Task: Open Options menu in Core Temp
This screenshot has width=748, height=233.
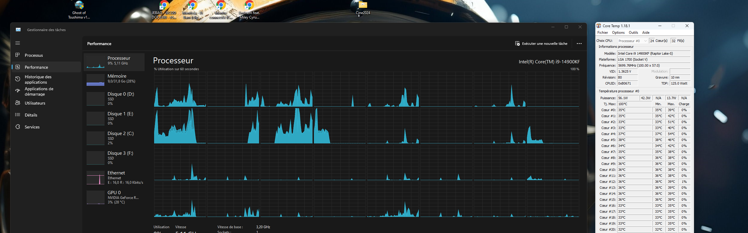Action: click(618, 33)
